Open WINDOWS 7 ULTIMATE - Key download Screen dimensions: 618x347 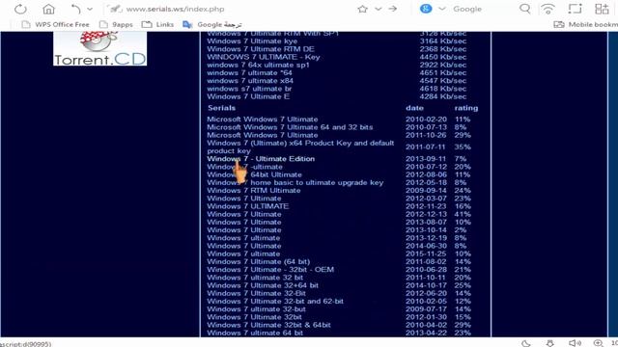(264, 57)
